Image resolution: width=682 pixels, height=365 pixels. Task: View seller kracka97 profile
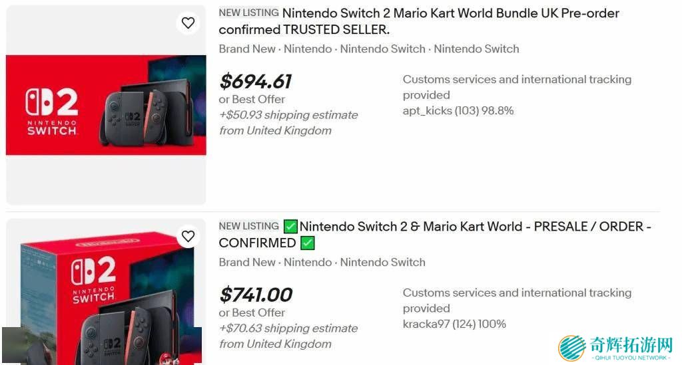click(x=436, y=324)
